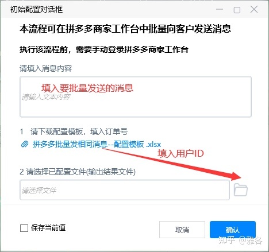Click the red 填入要批量发送的消息 annotation
This screenshot has height=252, width=269.
[x=87, y=88]
